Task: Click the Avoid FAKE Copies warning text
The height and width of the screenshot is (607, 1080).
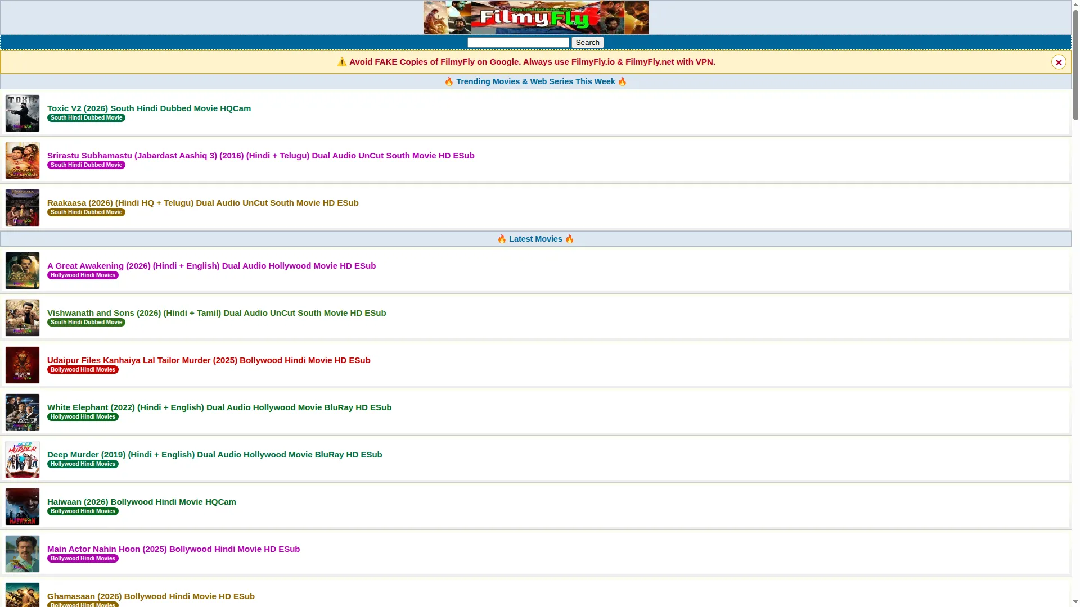Action: 526,62
